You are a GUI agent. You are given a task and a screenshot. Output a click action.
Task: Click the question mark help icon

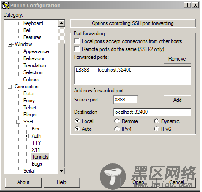(x=187, y=5)
